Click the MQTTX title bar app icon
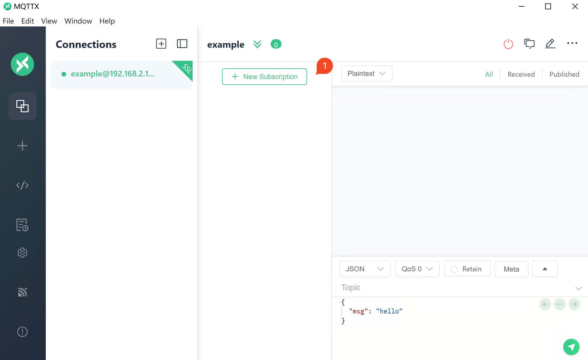 coord(8,6)
